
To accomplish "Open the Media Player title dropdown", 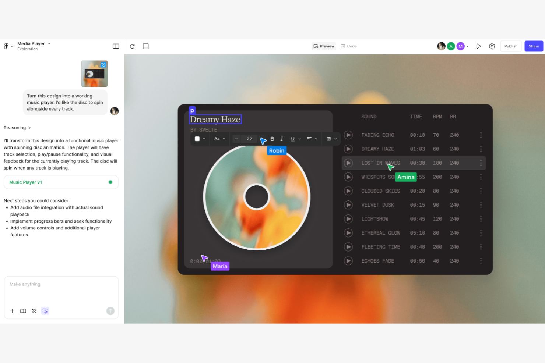I will pos(50,43).
